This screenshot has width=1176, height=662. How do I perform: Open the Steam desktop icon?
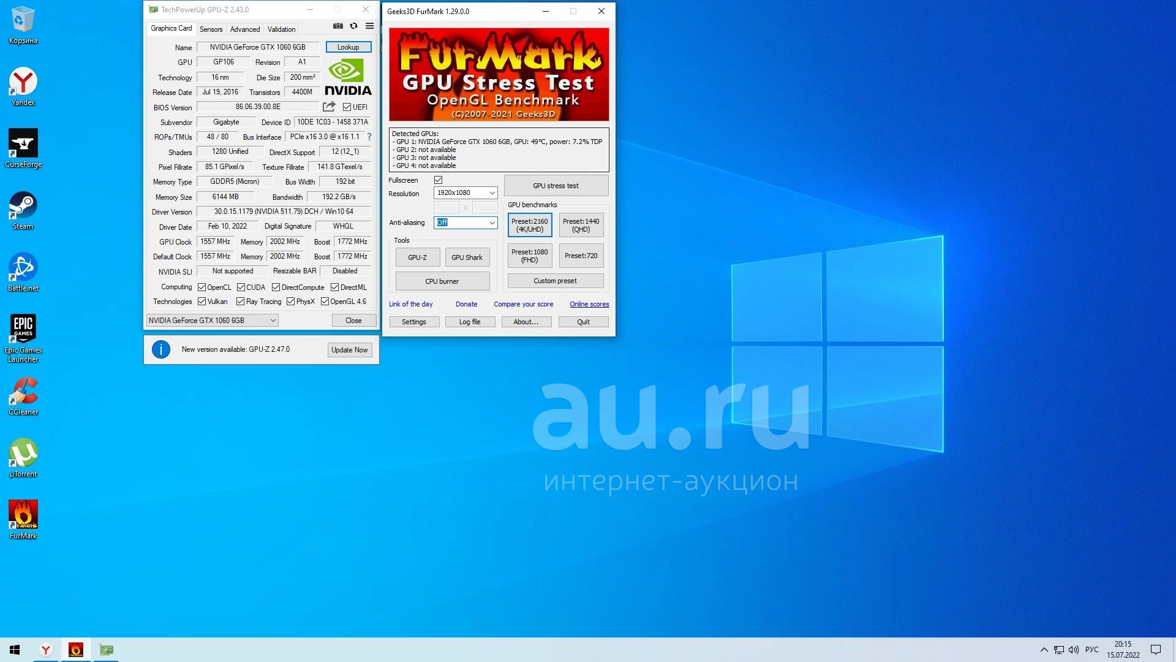click(23, 210)
